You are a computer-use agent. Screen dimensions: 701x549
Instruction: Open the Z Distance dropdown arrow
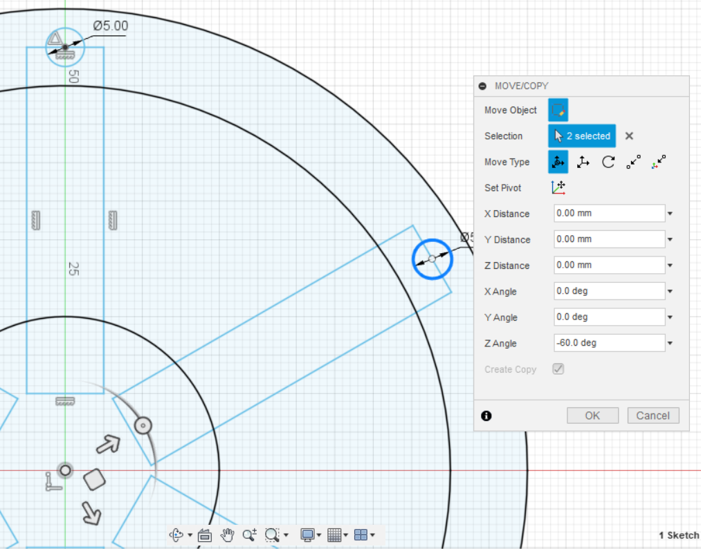[670, 266]
